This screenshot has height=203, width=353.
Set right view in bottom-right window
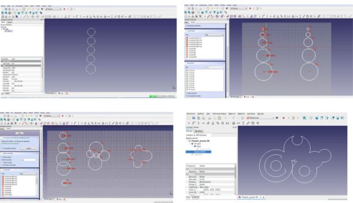[327, 118]
